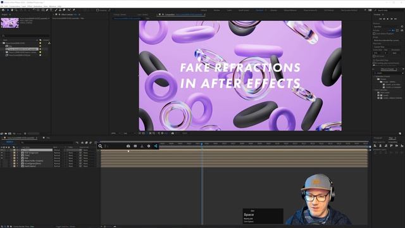Image resolution: width=405 pixels, height=228 pixels.
Task: Toggle visibility of the second timeline layer
Action: [x=2, y=153]
